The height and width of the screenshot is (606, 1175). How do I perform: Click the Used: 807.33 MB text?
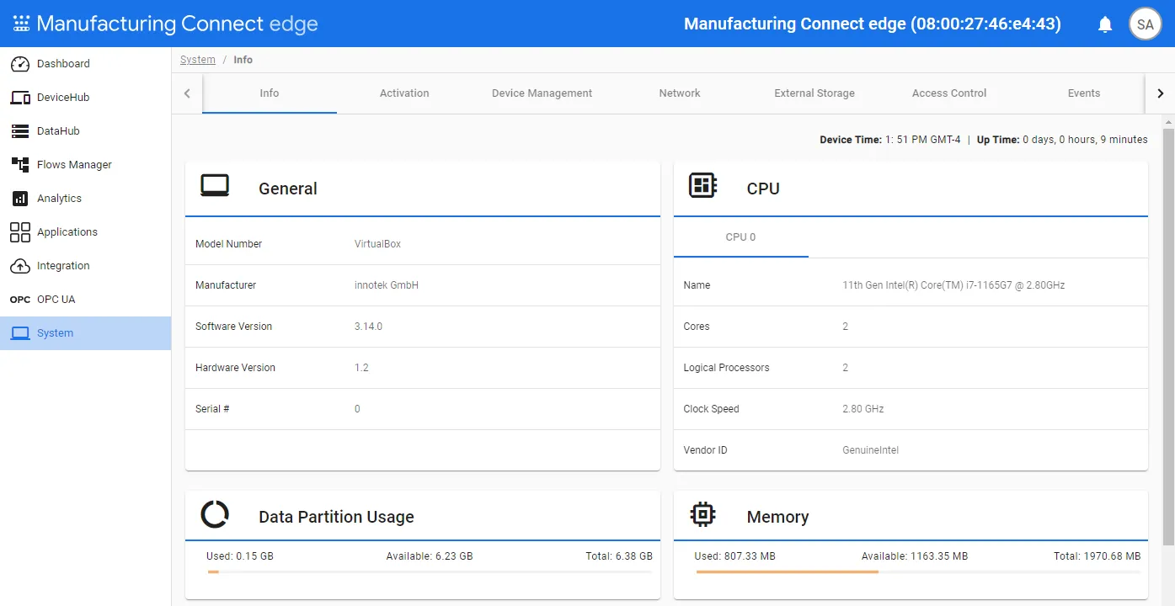click(x=734, y=556)
